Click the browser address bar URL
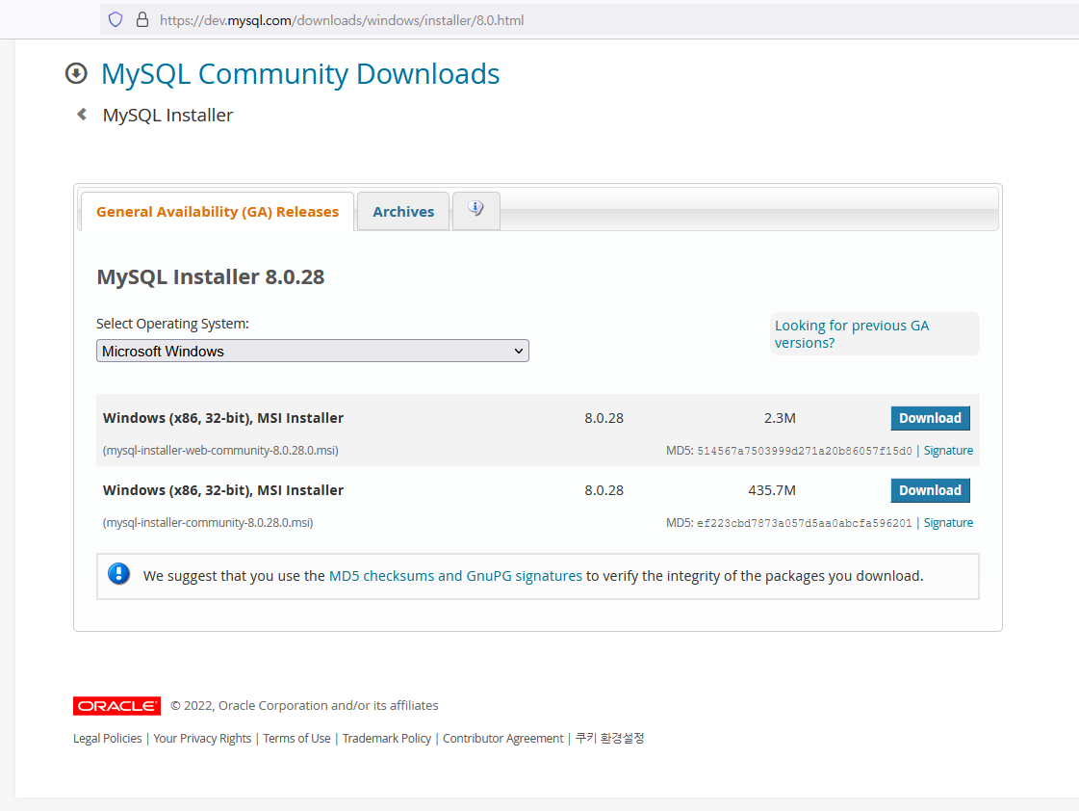 342,20
